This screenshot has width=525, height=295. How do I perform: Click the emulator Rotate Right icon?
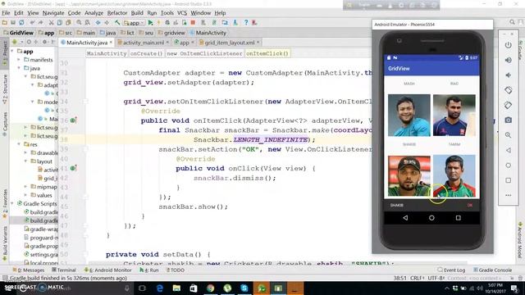pos(508,105)
